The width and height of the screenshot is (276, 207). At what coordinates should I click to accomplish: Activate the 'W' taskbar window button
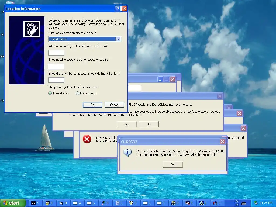click(x=77, y=203)
